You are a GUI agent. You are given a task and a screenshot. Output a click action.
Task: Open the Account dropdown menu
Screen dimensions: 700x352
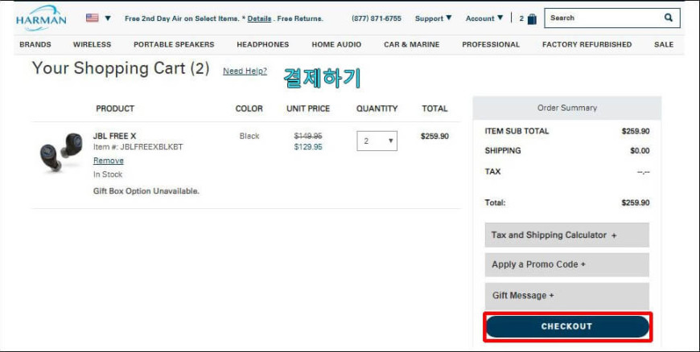(484, 18)
